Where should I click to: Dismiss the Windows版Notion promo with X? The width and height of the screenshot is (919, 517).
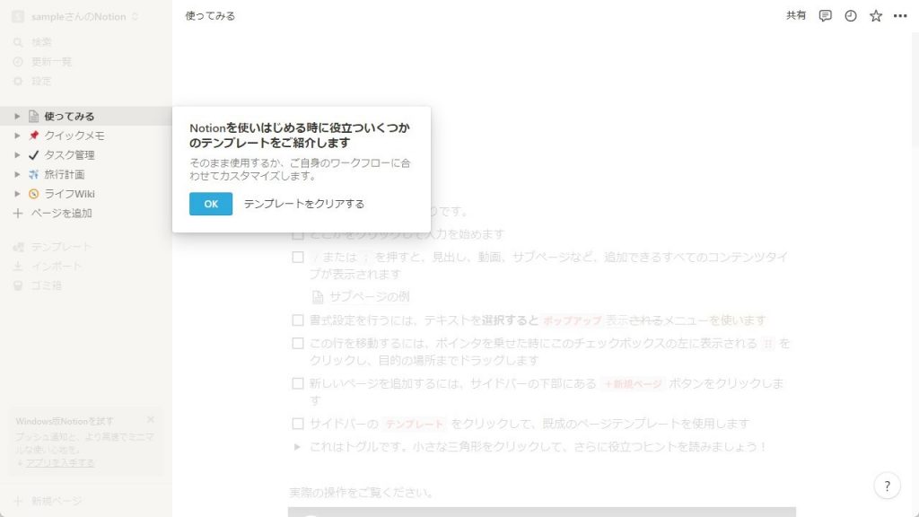click(151, 420)
